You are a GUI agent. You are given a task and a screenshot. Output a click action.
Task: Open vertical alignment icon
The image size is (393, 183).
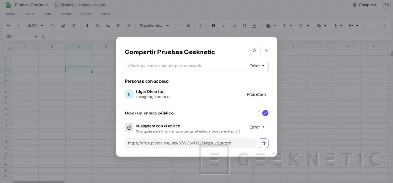[335, 26]
